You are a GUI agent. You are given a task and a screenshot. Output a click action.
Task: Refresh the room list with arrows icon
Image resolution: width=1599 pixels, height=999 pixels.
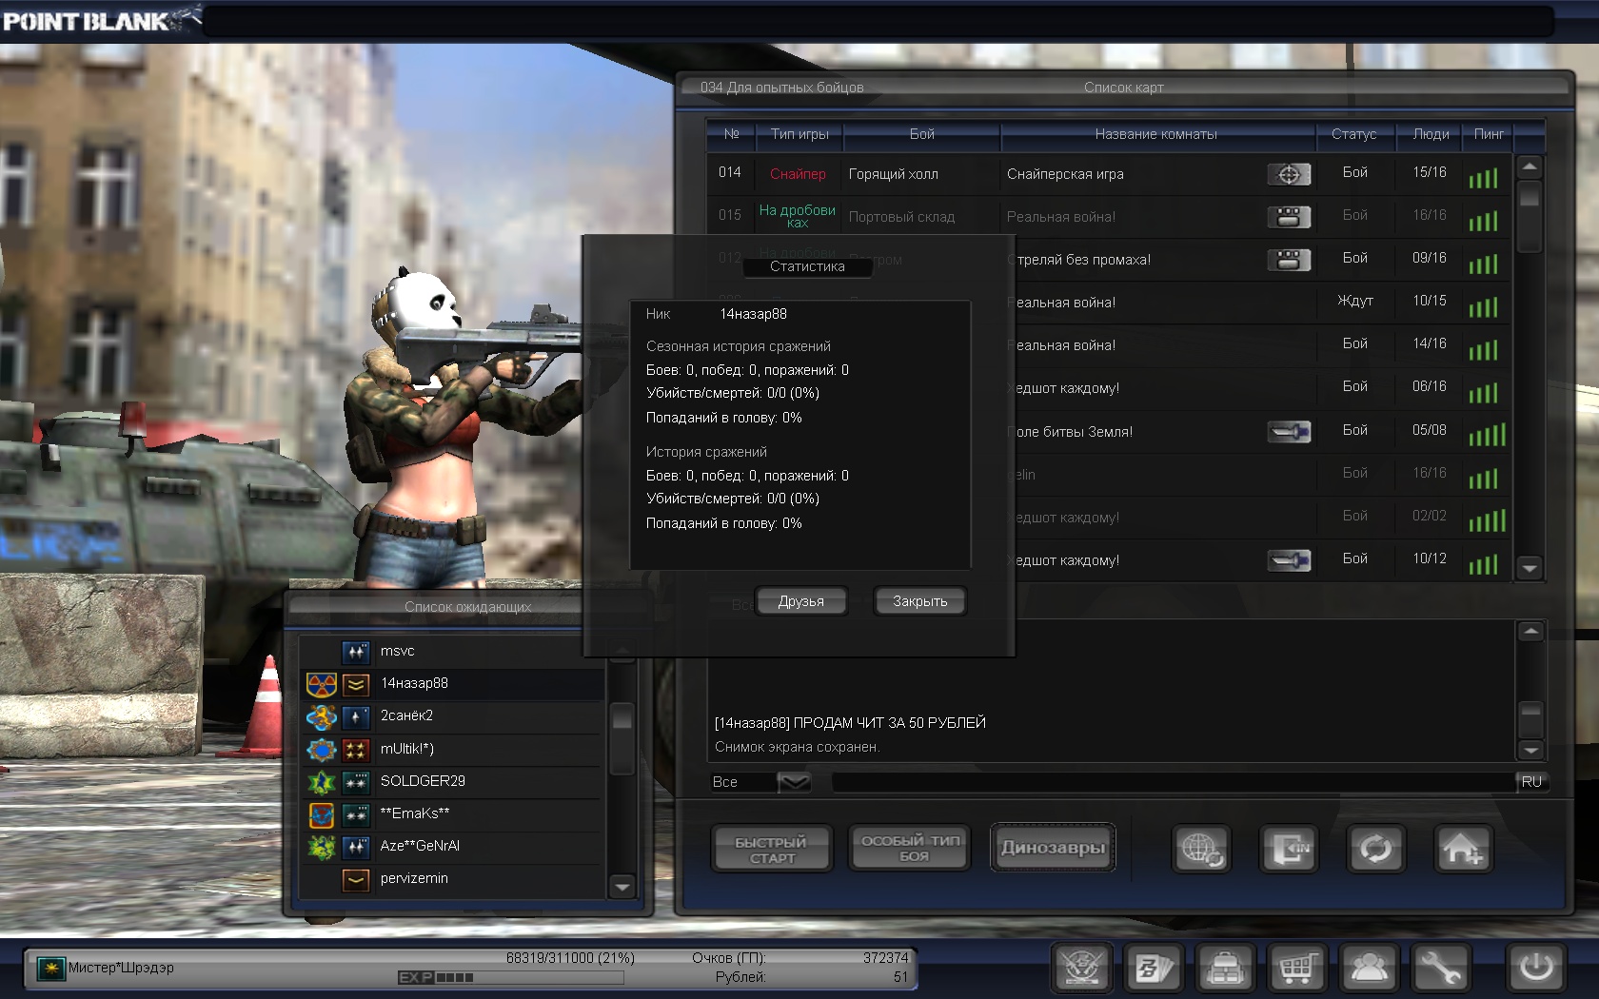pos(1375,848)
